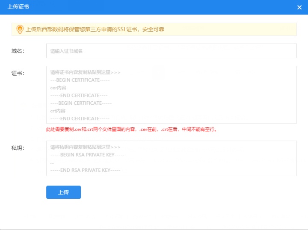Click inside the 证书 text area
Image resolution: width=308 pixels, height=230 pixels.
click(x=171, y=95)
